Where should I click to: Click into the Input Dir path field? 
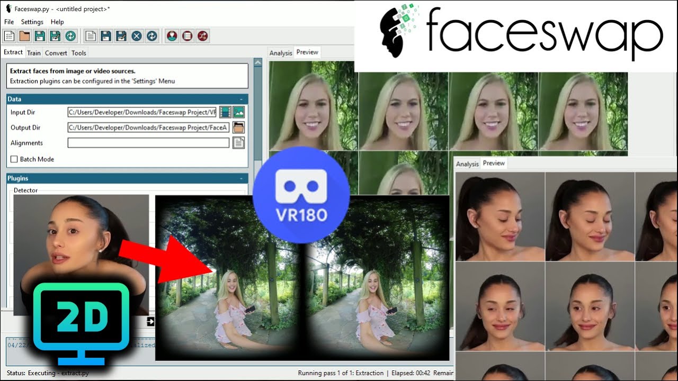(x=142, y=112)
